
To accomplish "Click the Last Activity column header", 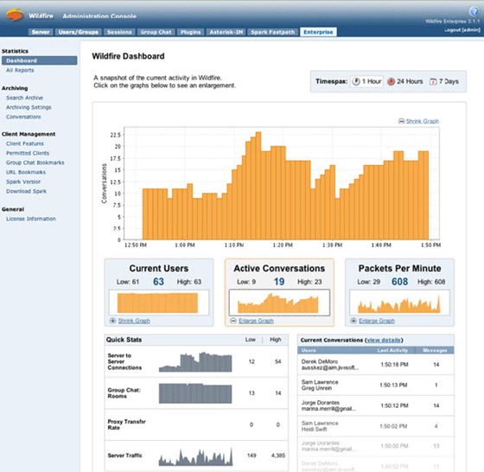I will click(392, 350).
